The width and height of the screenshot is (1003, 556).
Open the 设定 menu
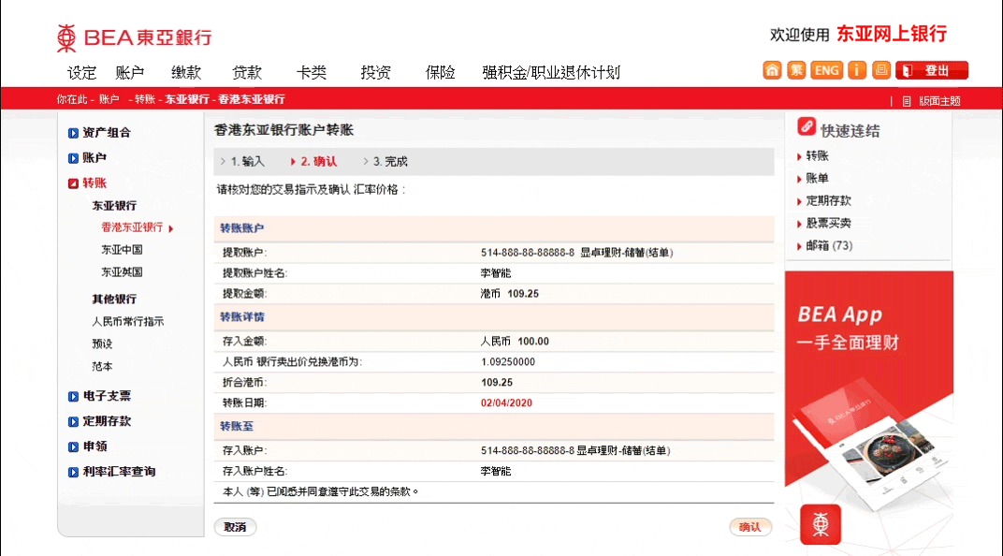click(81, 72)
